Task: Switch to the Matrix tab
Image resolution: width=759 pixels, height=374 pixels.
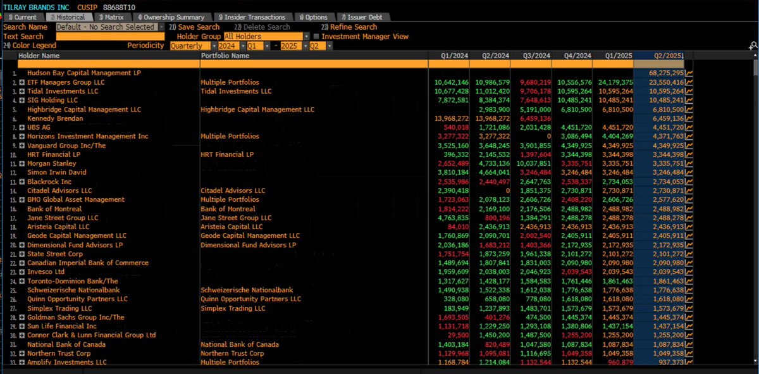Action: (x=112, y=17)
